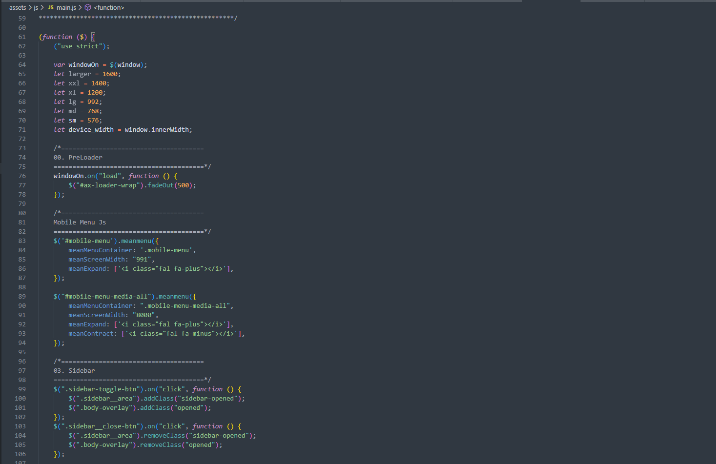Click meanContract property name

[x=91, y=334]
